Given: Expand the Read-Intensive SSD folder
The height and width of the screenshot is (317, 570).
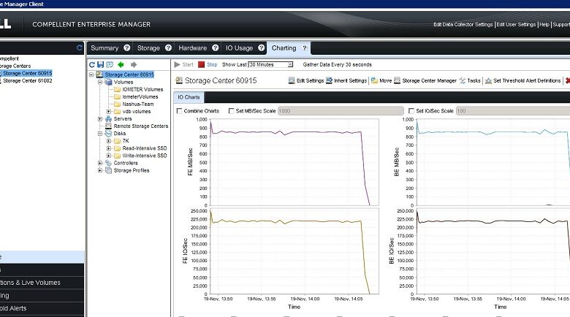Looking at the screenshot, I should (109, 148).
